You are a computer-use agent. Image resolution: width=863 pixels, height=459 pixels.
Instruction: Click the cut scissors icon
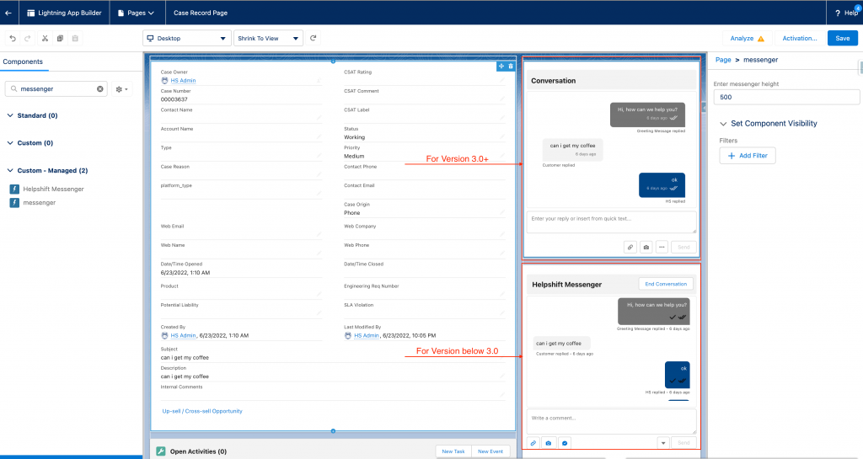pyautogui.click(x=45, y=39)
